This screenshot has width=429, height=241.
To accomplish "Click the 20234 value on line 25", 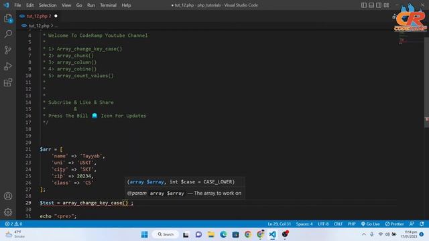I will (84, 176).
